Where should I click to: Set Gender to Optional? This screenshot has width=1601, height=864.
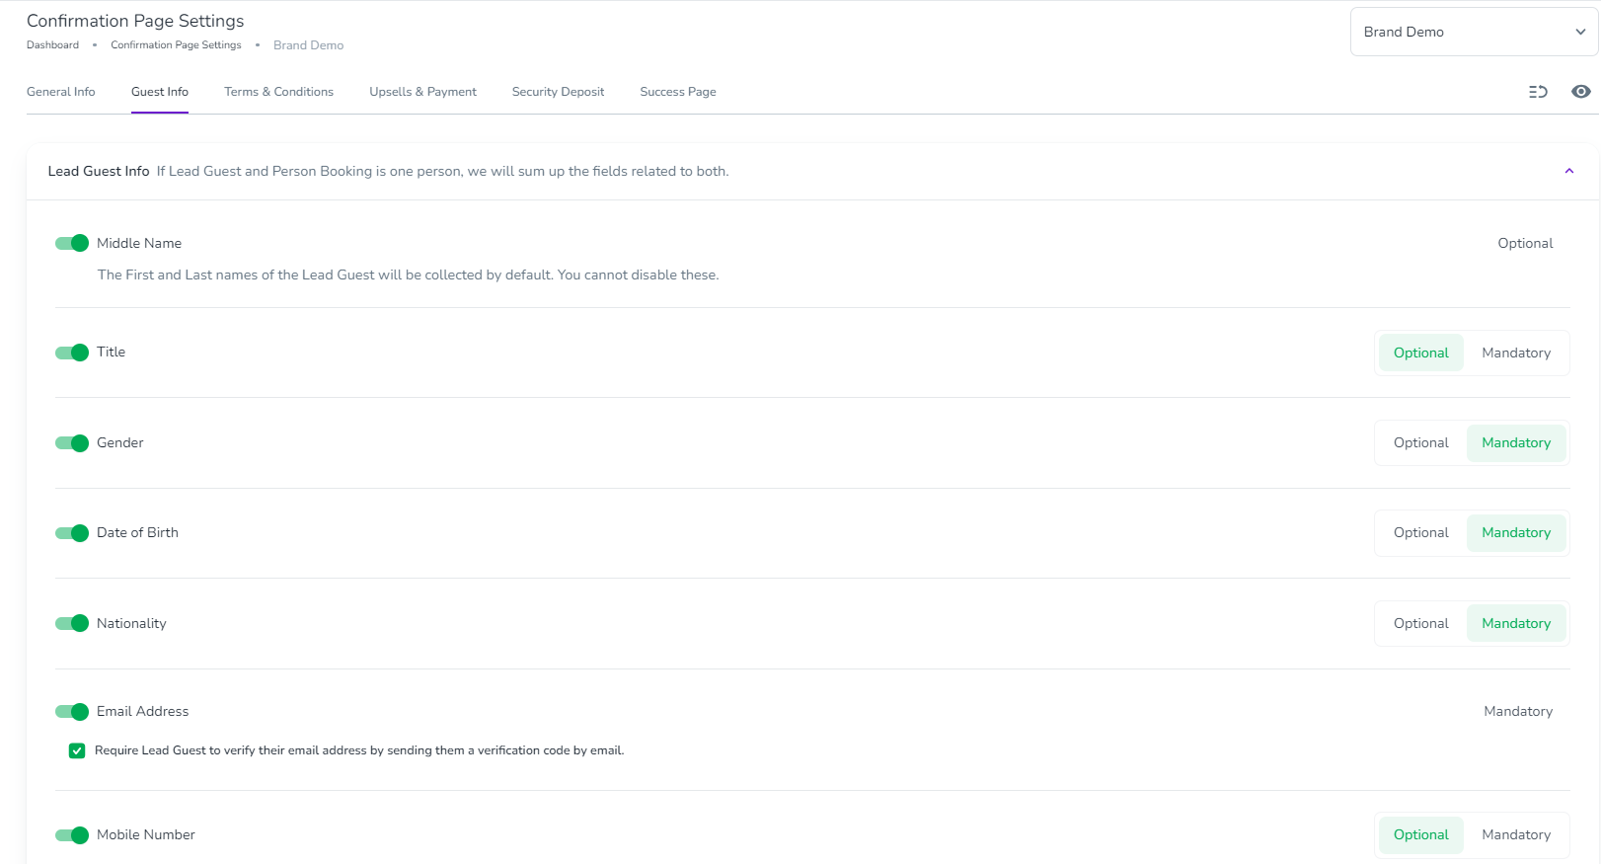pos(1421,442)
